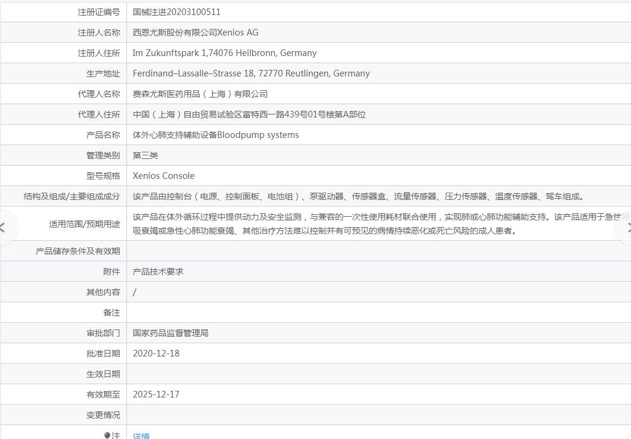Click the 代理人名称 label
The height and width of the screenshot is (439, 631).
(x=99, y=94)
